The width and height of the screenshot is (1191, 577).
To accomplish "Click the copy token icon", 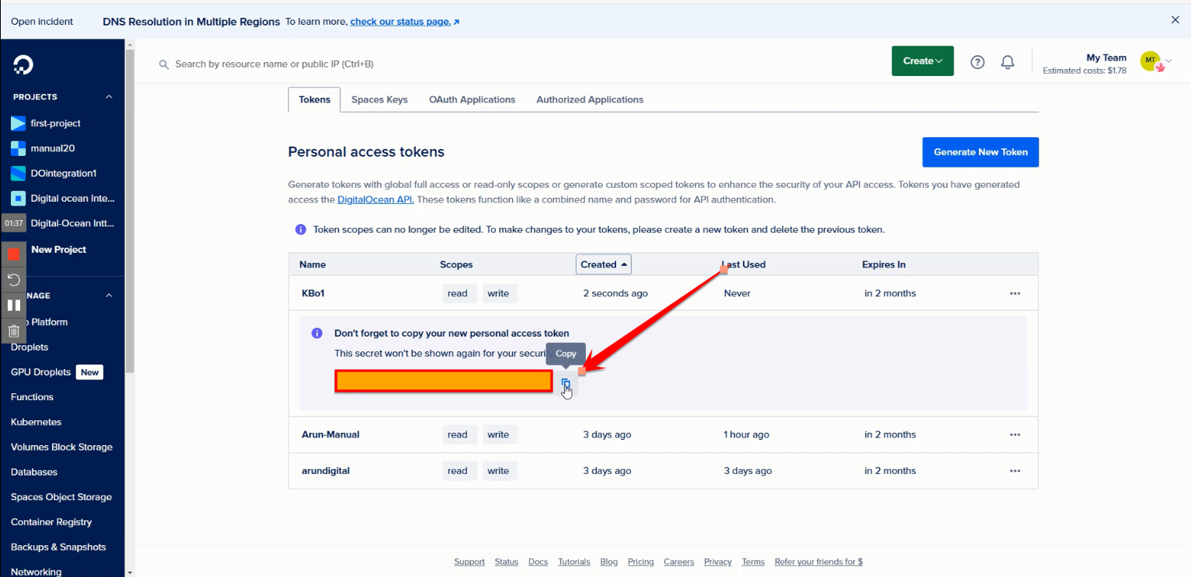I will (566, 384).
